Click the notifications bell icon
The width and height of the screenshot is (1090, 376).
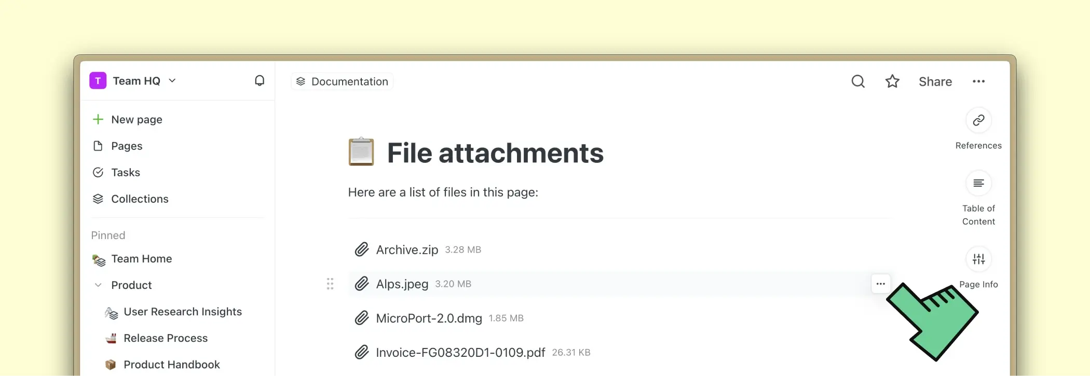(260, 81)
